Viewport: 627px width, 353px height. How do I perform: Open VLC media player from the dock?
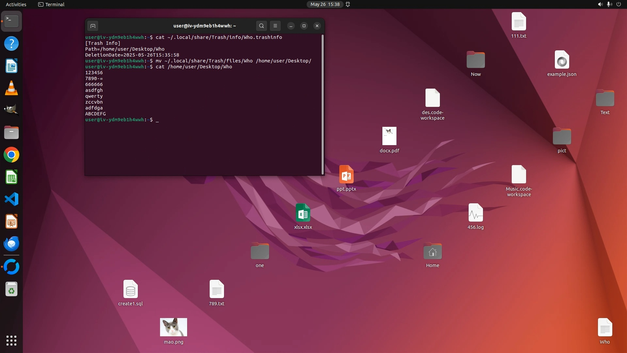coord(11,88)
